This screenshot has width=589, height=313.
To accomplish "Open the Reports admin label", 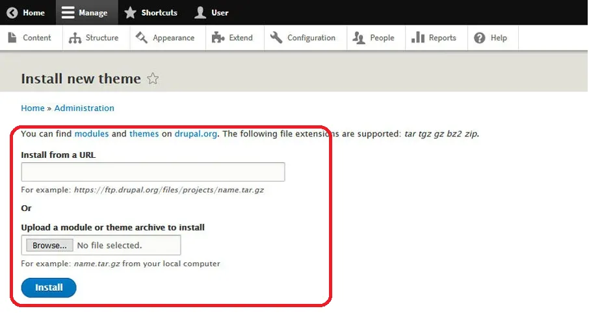I will pos(443,38).
